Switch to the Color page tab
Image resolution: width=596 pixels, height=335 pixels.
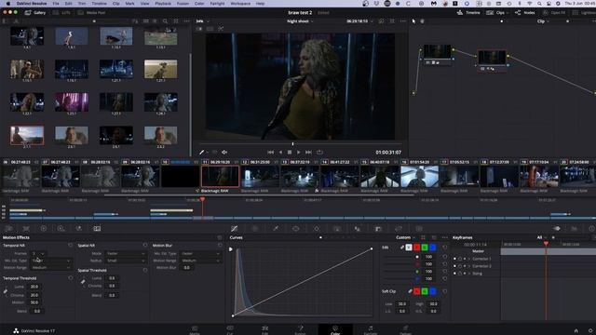click(x=335, y=329)
